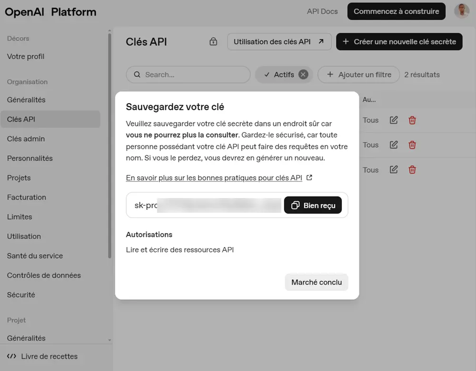
Task: Open Contrôles de données in the sidebar
Action: (44, 275)
